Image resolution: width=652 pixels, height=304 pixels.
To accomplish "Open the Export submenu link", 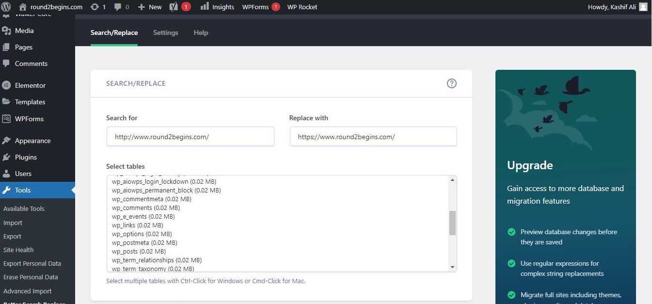I will (13, 236).
